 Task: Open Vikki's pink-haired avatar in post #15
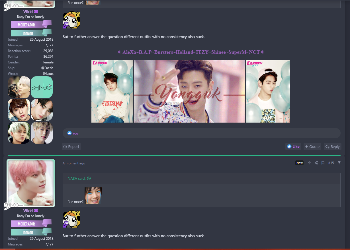pos(31,183)
